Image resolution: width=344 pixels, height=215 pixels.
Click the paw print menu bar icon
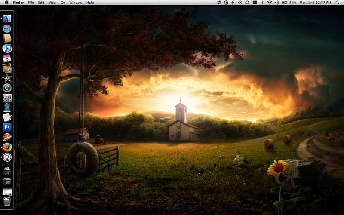219,3
